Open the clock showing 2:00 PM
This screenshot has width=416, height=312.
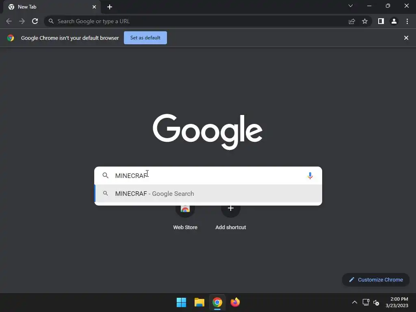click(397, 302)
